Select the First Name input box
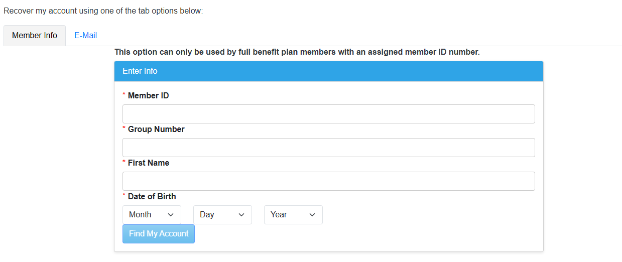The height and width of the screenshot is (262, 622). [328, 181]
